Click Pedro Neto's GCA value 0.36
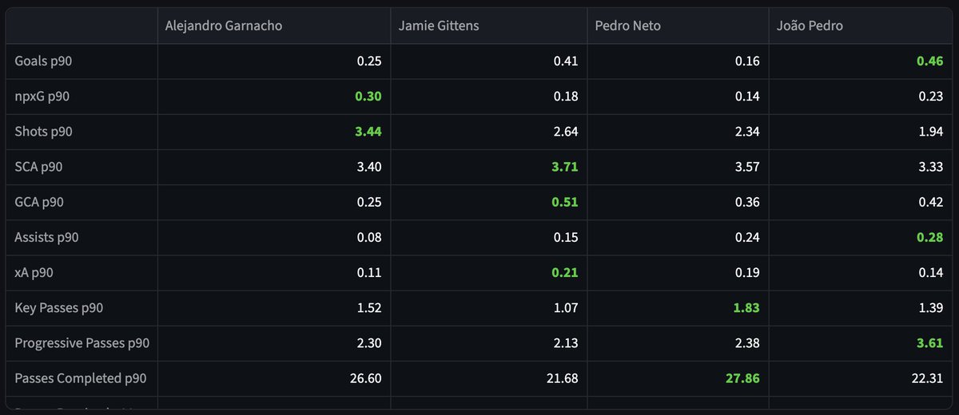Image resolution: width=959 pixels, height=415 pixels. tap(746, 202)
